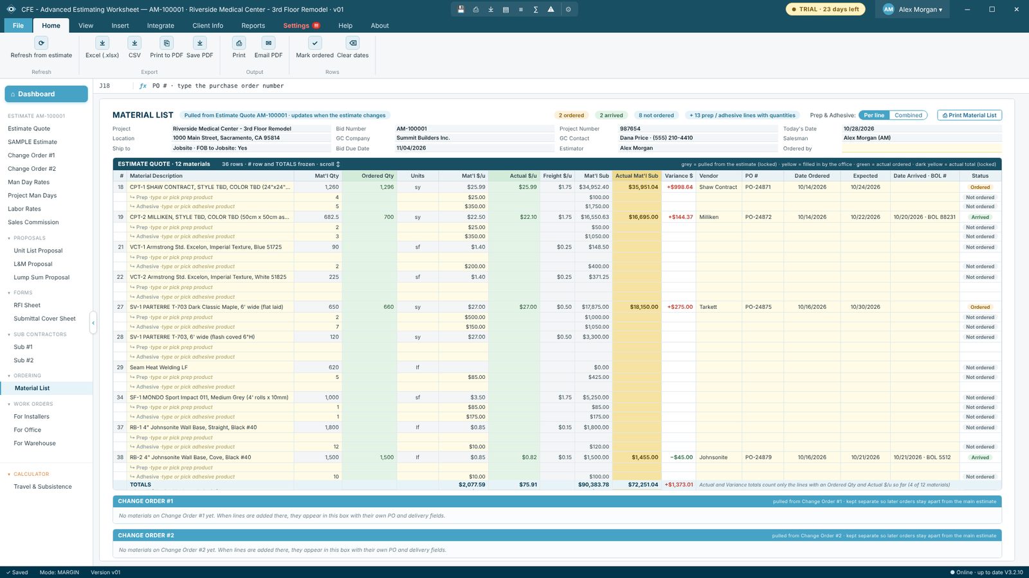Open the File tab

click(x=18, y=26)
